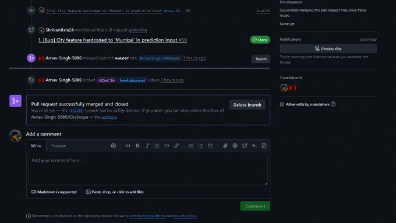Open commit hash 6ca12f5
Viewport: 396px width, 223px height.
pos(263,11)
